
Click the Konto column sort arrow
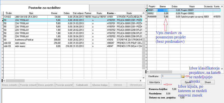pos(115,13)
